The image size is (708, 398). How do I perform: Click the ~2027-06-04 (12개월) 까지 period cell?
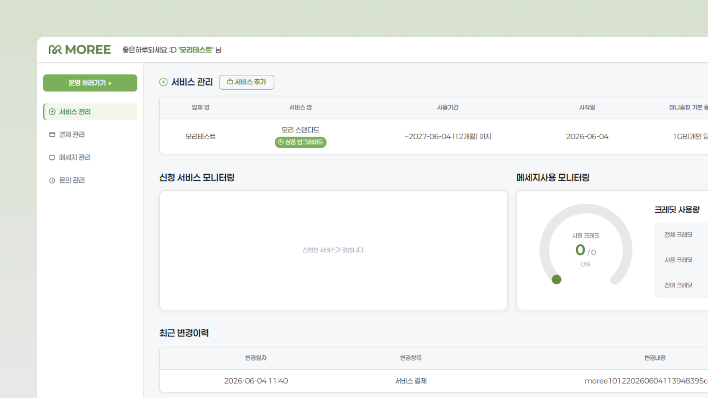pos(448,136)
